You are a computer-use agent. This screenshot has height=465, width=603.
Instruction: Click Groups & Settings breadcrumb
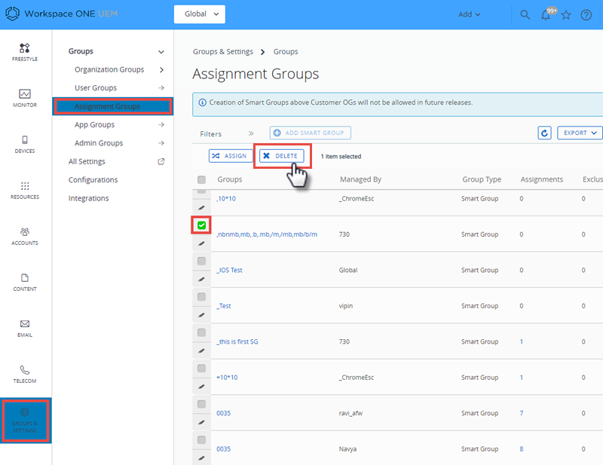pos(223,51)
